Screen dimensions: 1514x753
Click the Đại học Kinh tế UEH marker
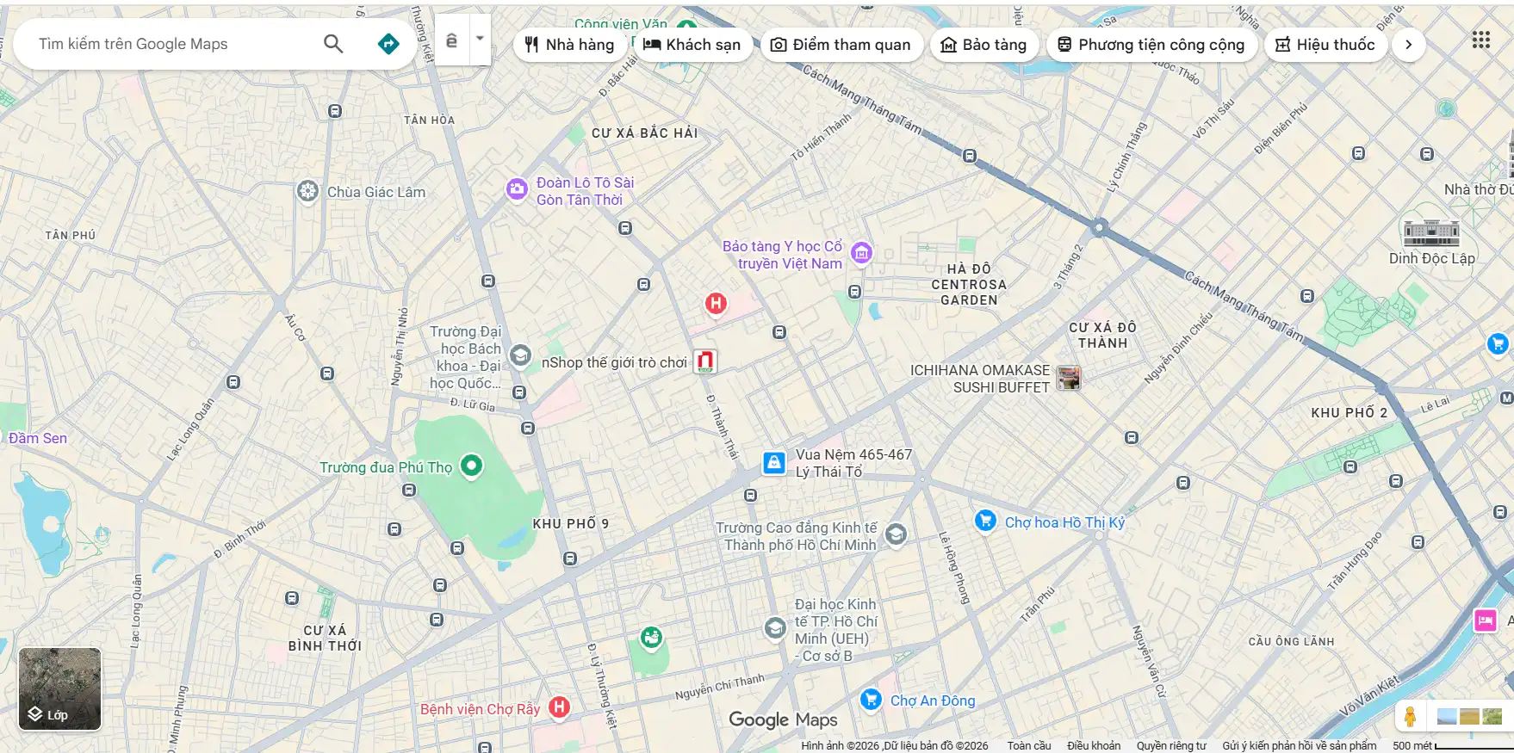775,628
